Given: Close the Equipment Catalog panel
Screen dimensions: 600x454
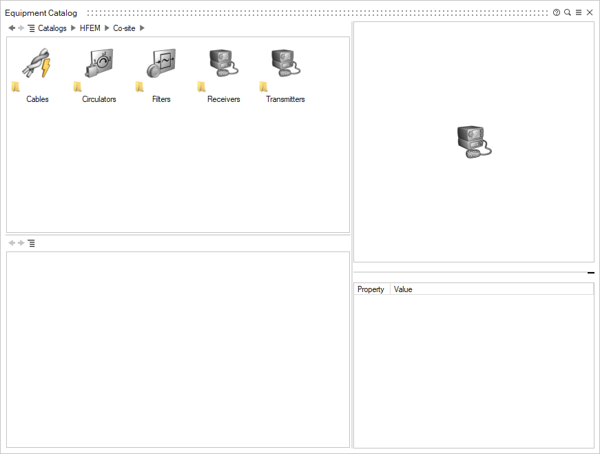Looking at the screenshot, I should click(590, 12).
